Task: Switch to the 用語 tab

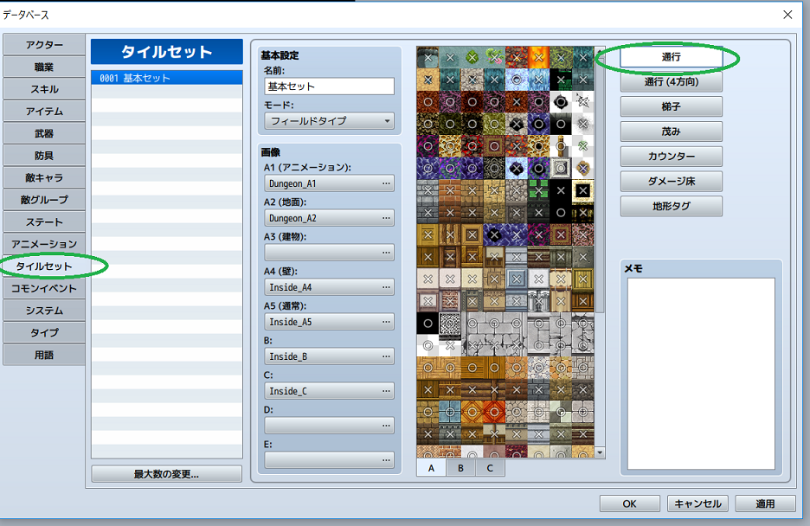Action: [44, 356]
